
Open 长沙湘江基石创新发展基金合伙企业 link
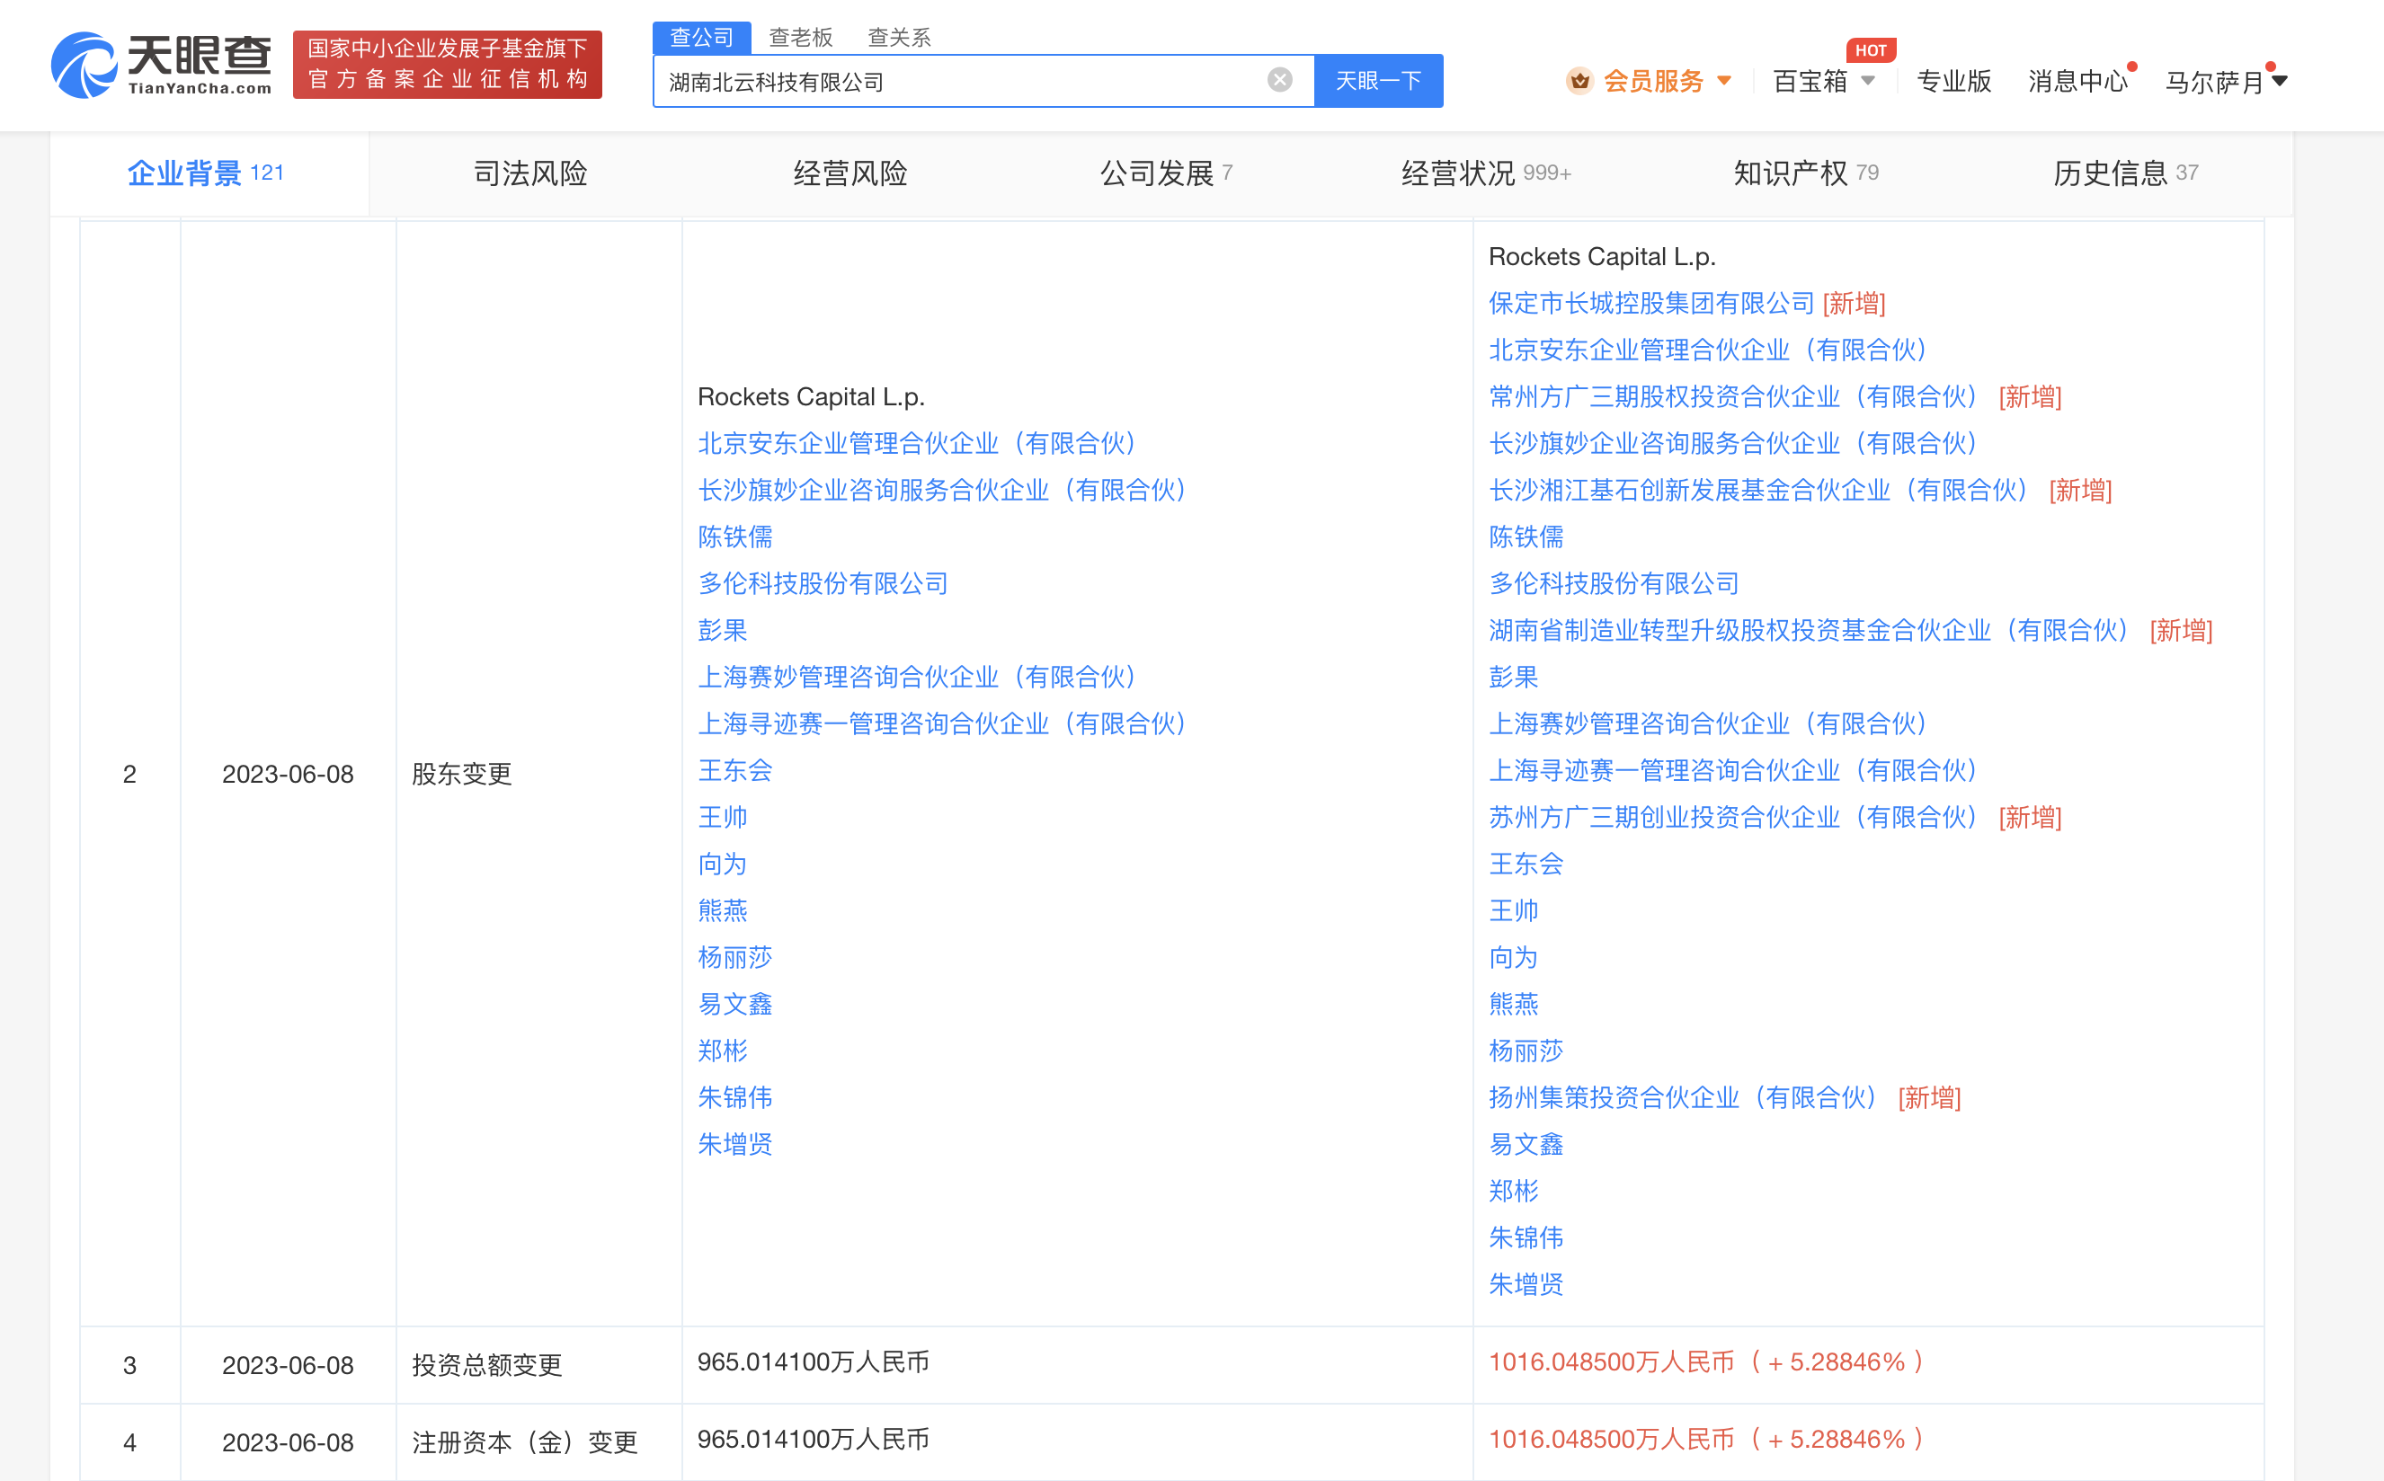pos(1761,490)
